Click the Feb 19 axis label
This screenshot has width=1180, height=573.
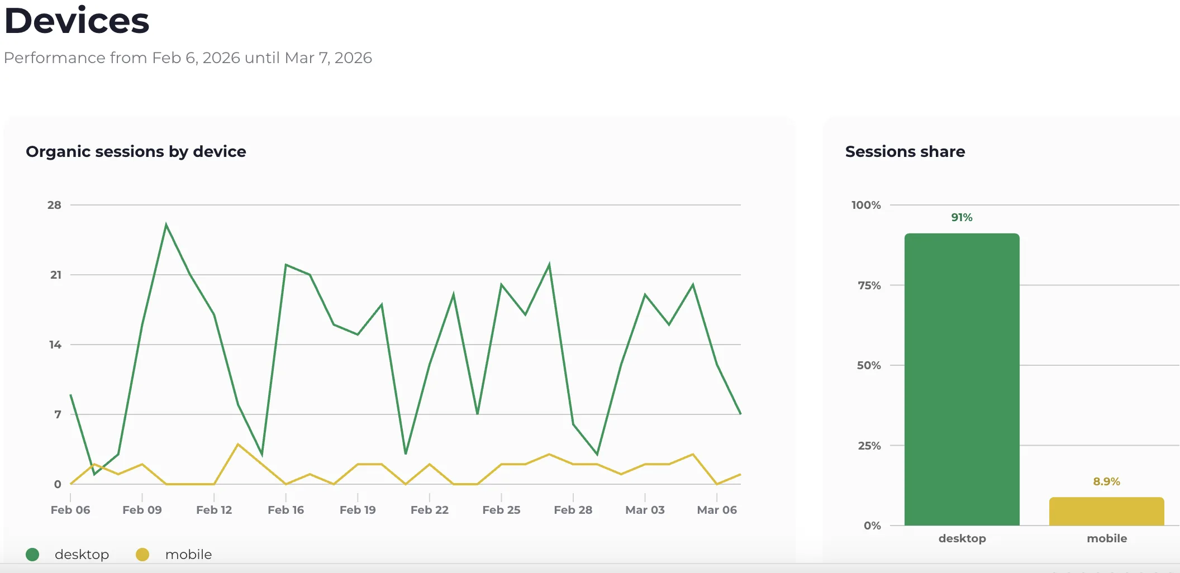pyautogui.click(x=358, y=509)
